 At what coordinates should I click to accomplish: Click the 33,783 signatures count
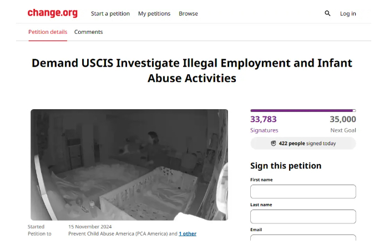tap(264, 119)
